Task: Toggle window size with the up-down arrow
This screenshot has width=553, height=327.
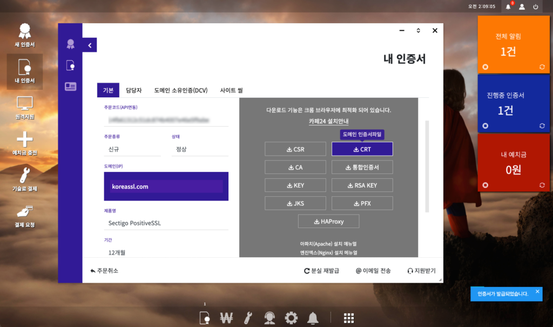Action: (419, 30)
